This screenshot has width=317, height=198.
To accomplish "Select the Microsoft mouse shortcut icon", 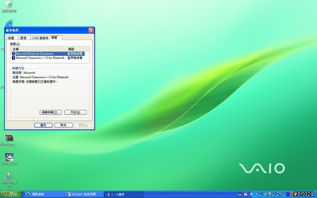I will point(9,179).
